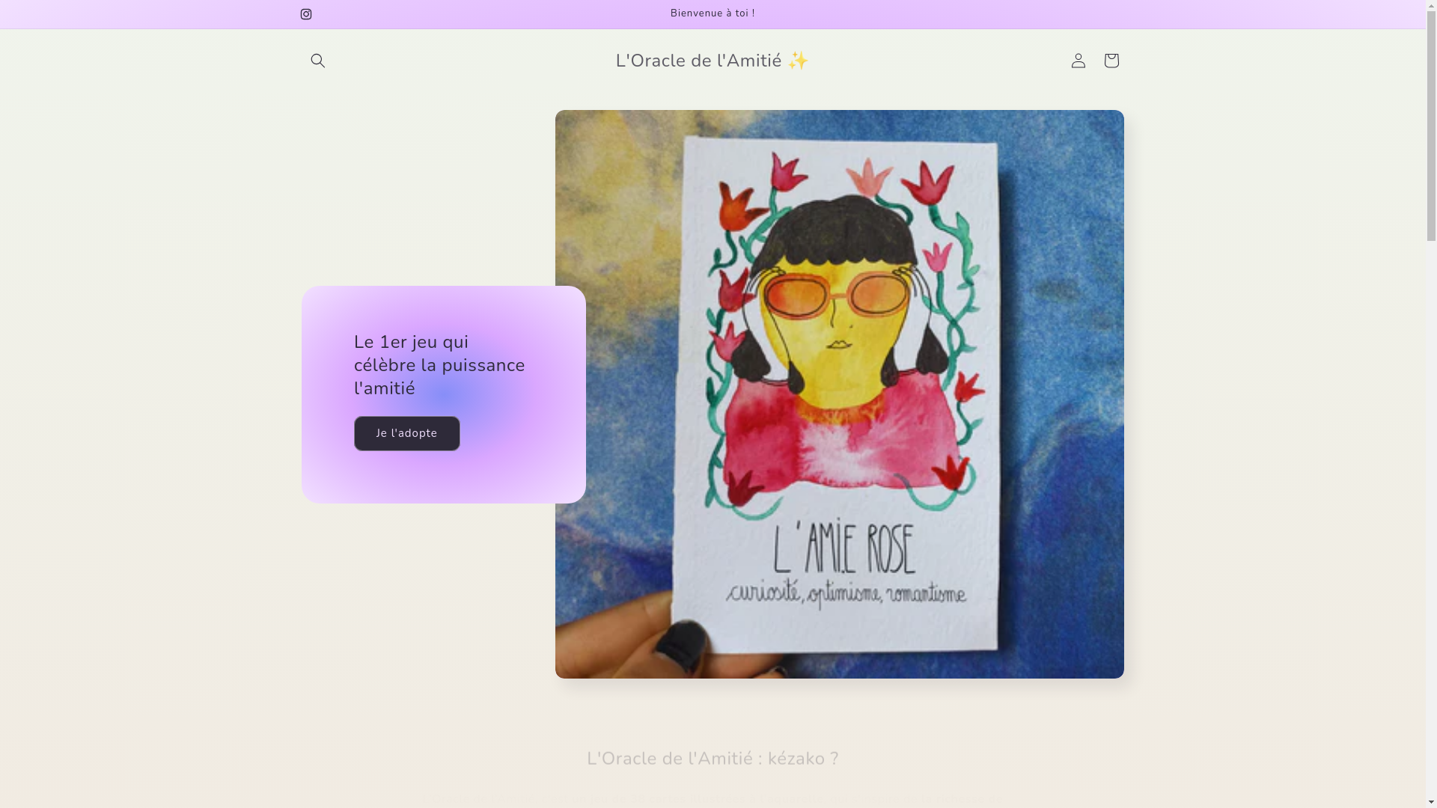Click the "Le 1er jeu qui célèbre" heading
This screenshot has width=1437, height=808.
pos(439,365)
